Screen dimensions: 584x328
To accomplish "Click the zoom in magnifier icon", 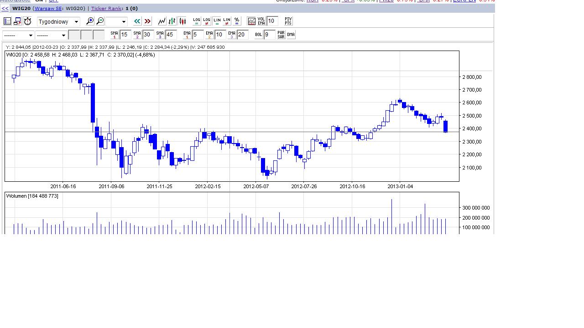I will tap(90, 21).
